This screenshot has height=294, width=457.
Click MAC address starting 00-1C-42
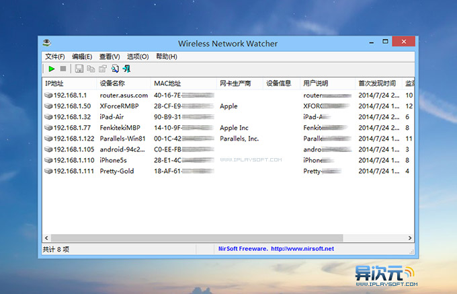[184, 138]
